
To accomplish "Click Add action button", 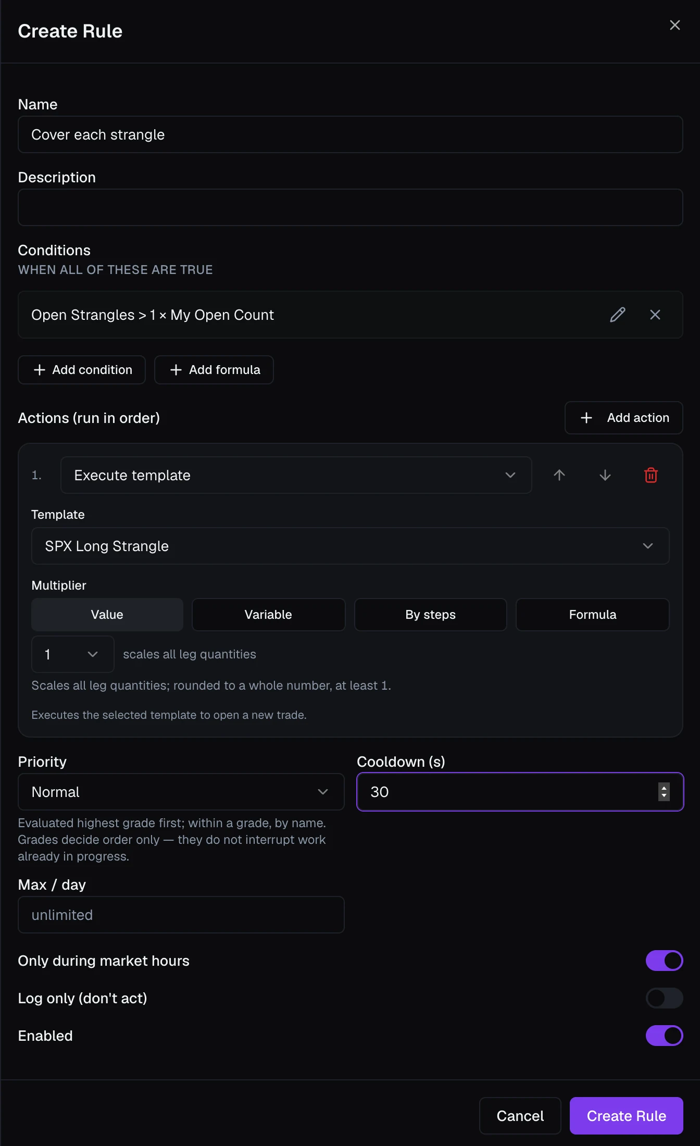I will [x=624, y=418].
